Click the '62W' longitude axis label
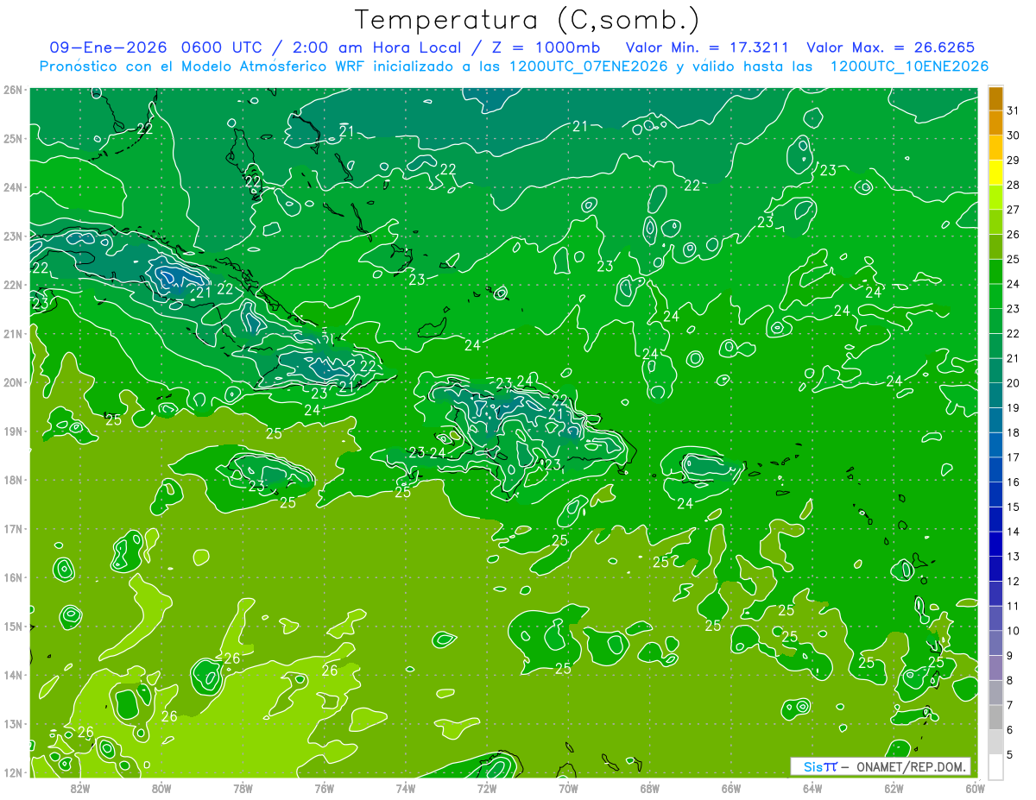This screenshot has height=800, width=1036. 894,788
